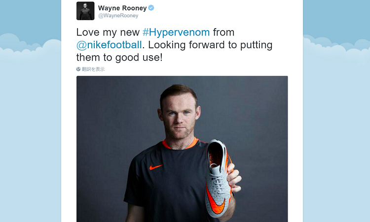This screenshot has width=370, height=222.
Task: Visit the @WayneRooney handle link
Action: [118, 16]
